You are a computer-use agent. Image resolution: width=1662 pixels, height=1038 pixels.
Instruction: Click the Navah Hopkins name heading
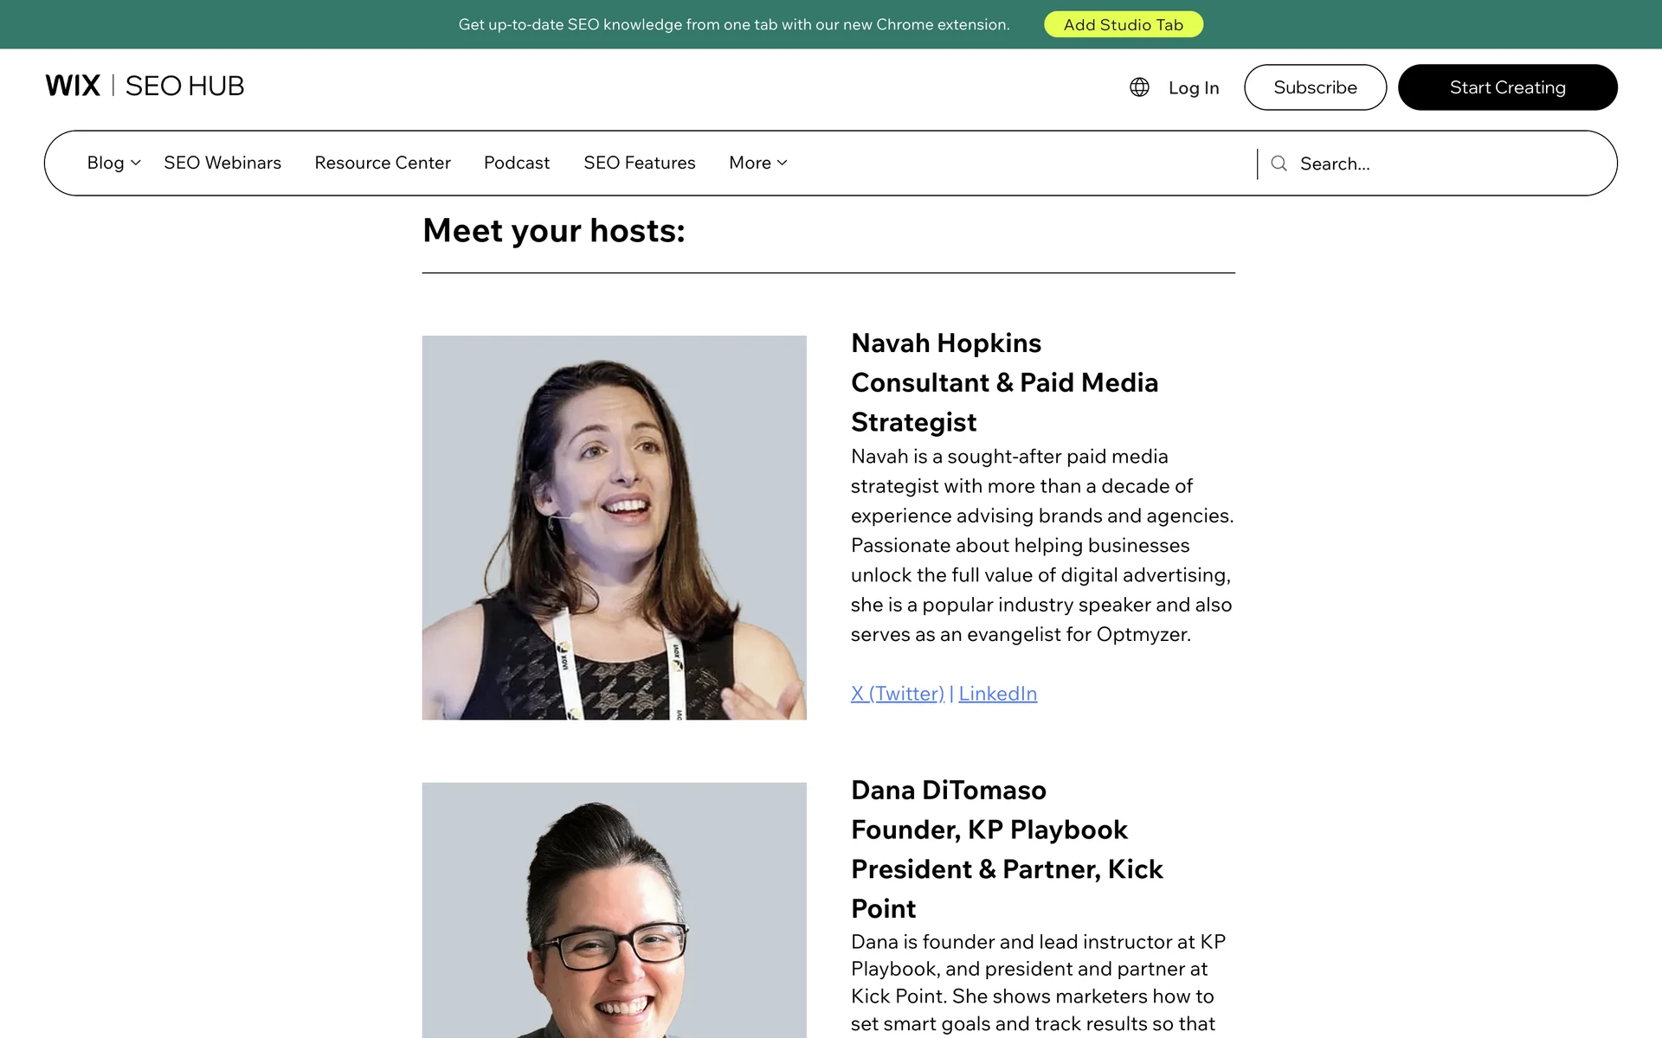pos(946,343)
